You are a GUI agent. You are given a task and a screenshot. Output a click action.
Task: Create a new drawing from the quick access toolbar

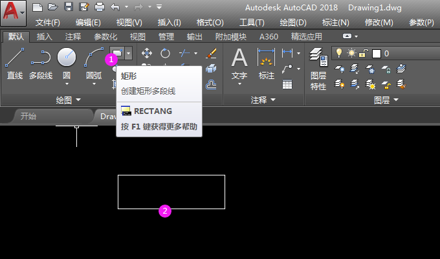tap(38, 6)
